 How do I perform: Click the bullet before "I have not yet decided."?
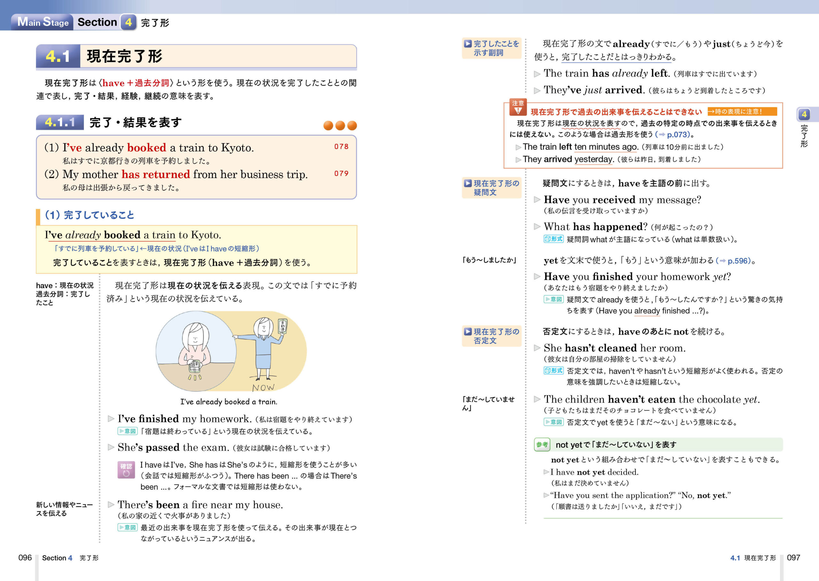pos(546,472)
